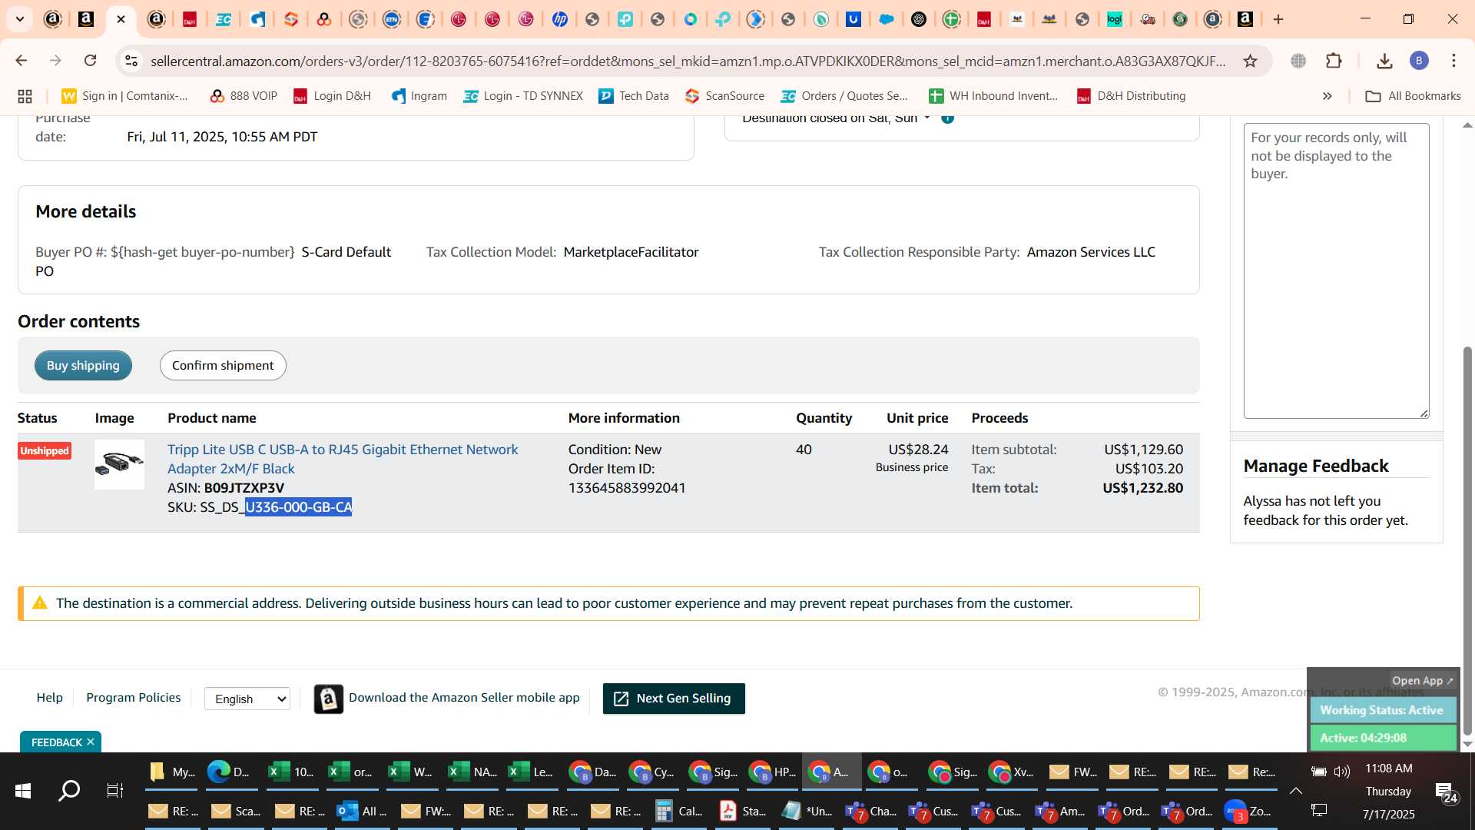Close the FEEDBACK tab with the X
1475x830 pixels.
click(x=91, y=742)
